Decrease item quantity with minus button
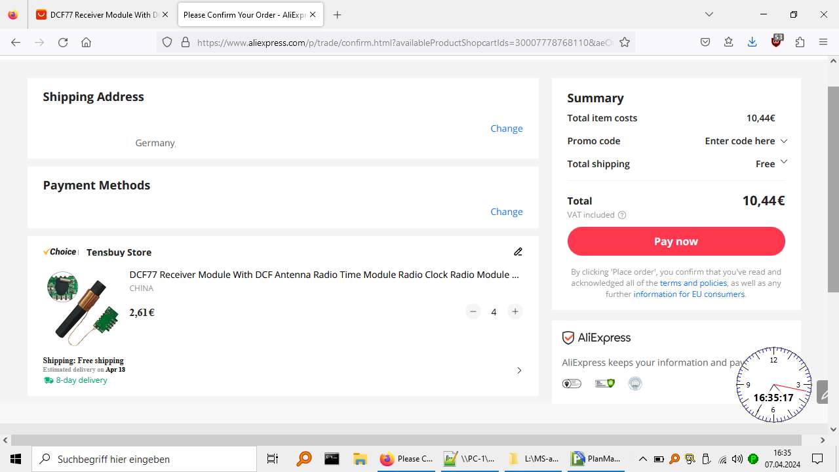The image size is (839, 472). [x=473, y=312]
